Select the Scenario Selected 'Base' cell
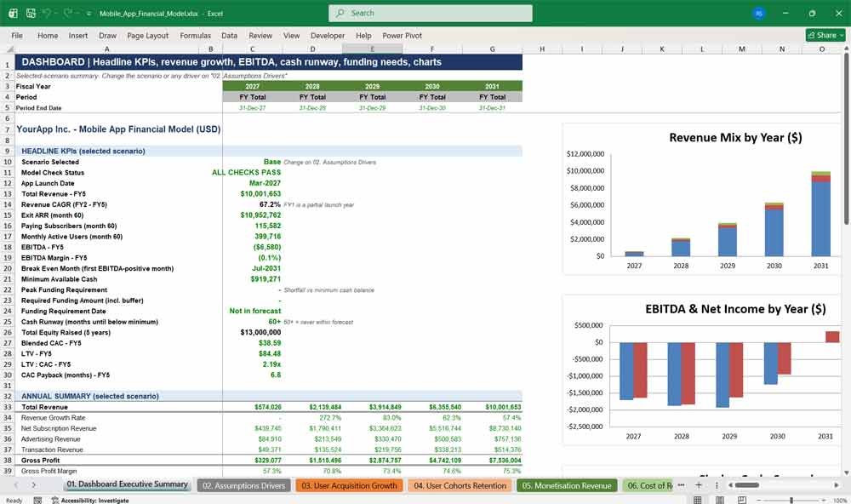The height and width of the screenshot is (504, 851). pyautogui.click(x=253, y=162)
